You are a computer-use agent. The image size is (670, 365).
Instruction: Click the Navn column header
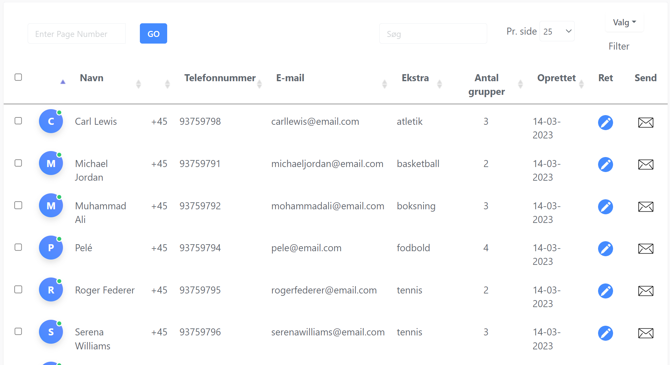point(92,78)
